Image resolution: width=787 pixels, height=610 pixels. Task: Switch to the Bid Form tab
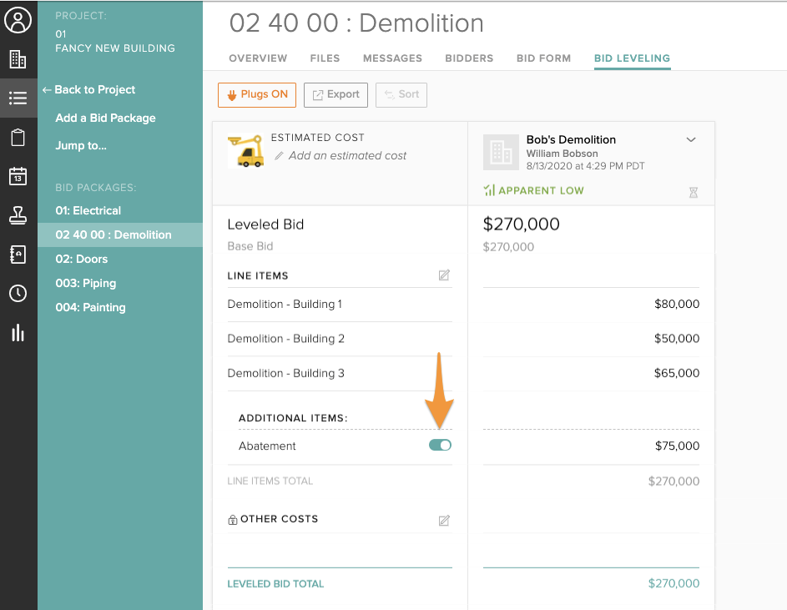click(543, 58)
